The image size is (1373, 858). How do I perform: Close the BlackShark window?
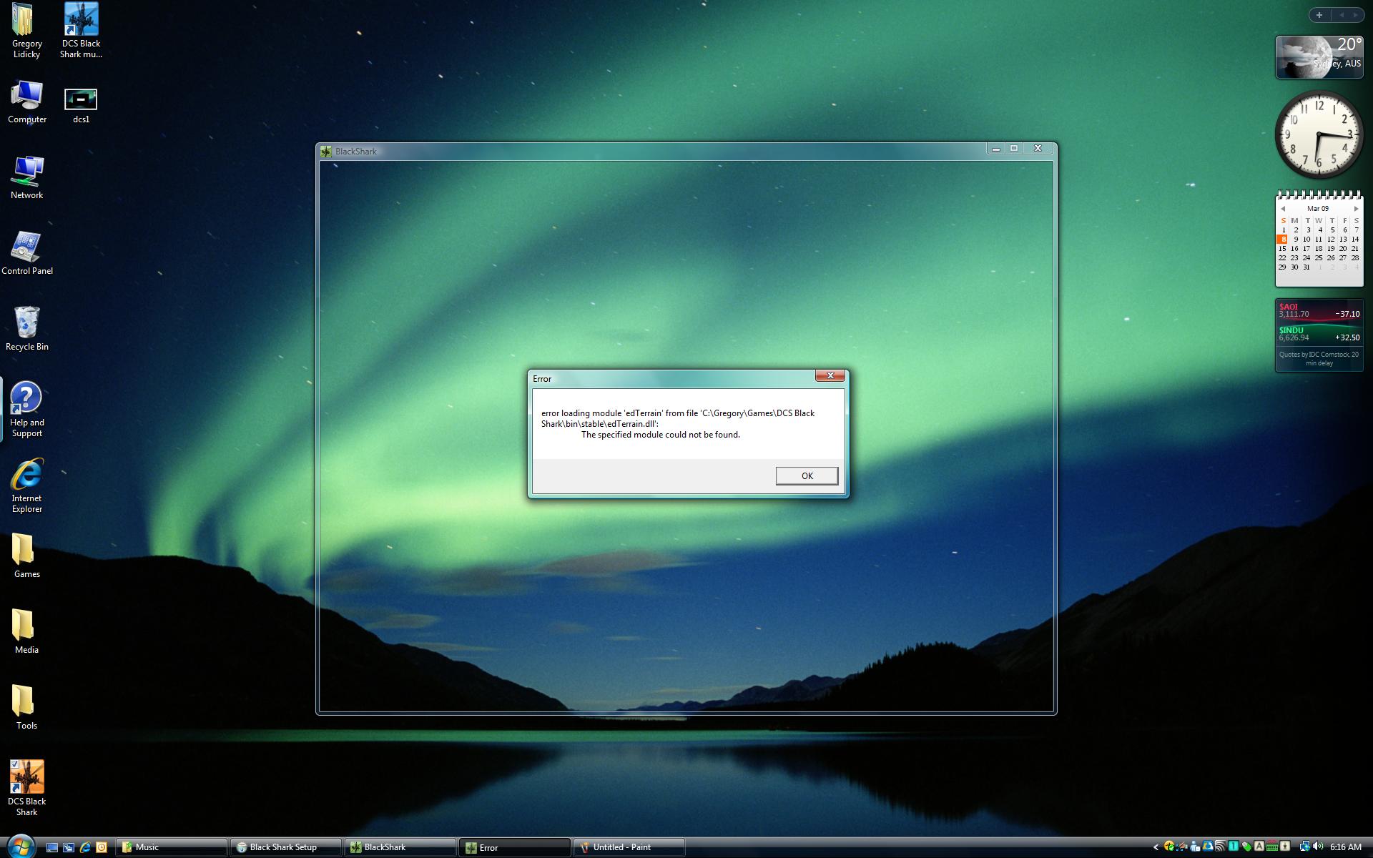[x=1038, y=149]
